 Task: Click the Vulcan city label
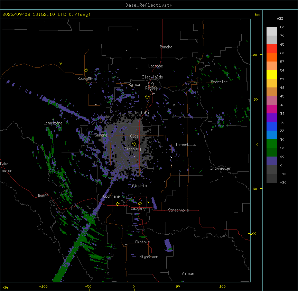click(188, 274)
